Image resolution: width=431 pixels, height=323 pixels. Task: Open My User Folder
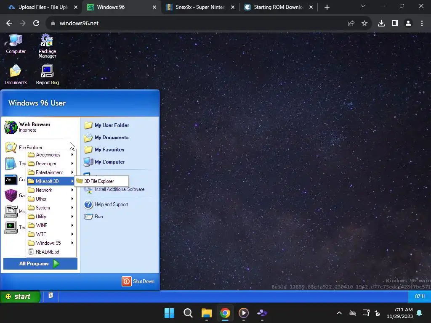click(x=106, y=125)
